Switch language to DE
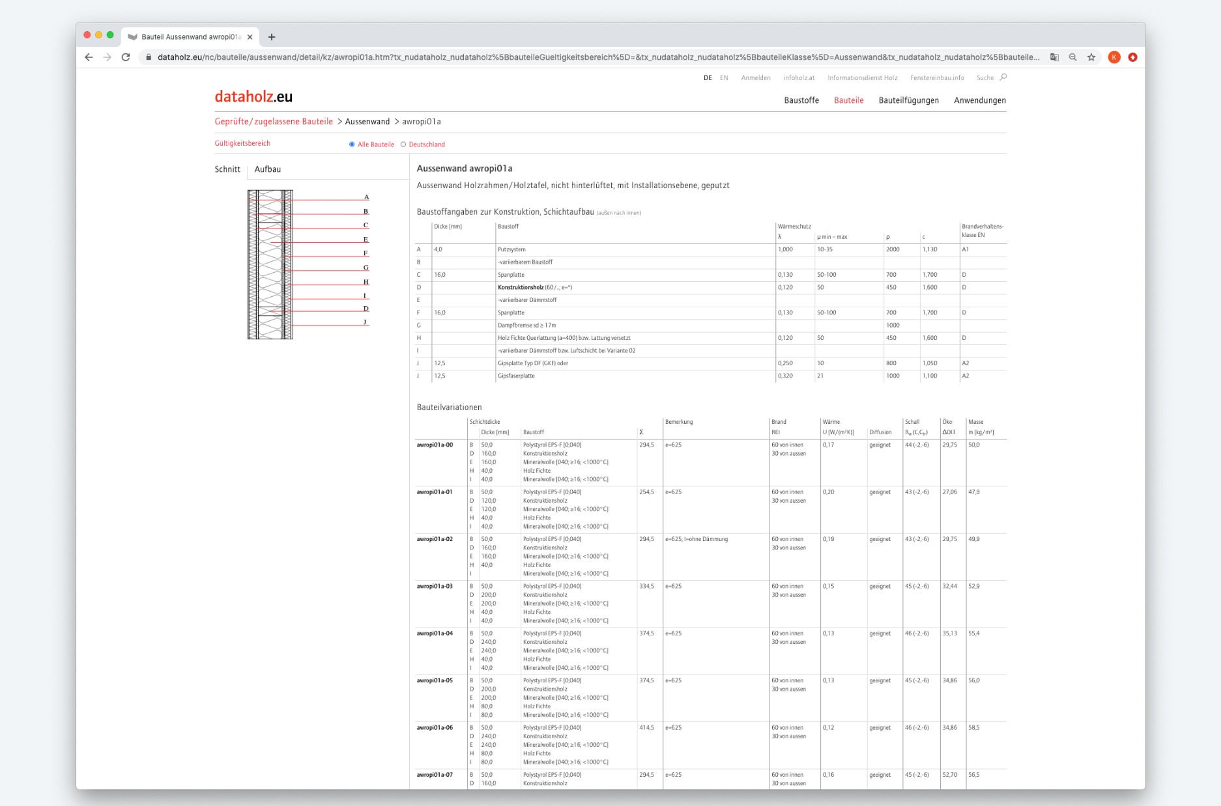Image resolution: width=1221 pixels, height=806 pixels. tap(708, 77)
